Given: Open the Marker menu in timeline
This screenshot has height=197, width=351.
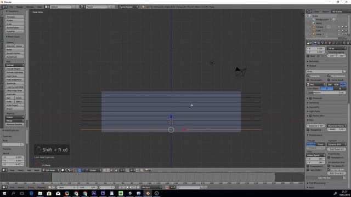Looking at the screenshot, I should (x=21, y=187).
